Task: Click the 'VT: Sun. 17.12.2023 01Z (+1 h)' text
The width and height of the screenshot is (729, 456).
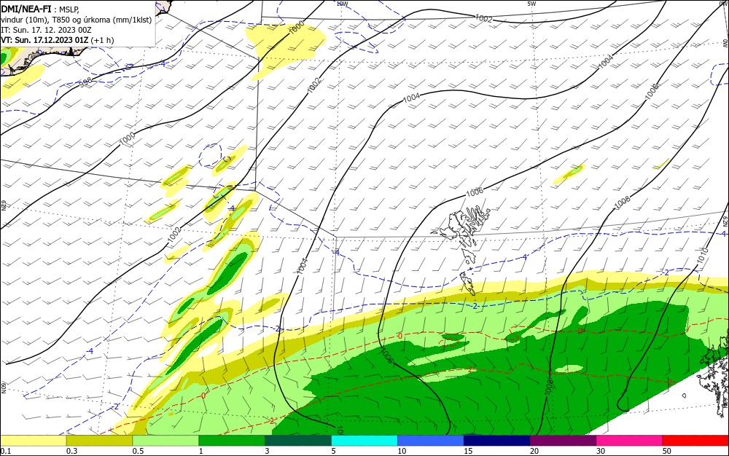Action: [x=57, y=40]
